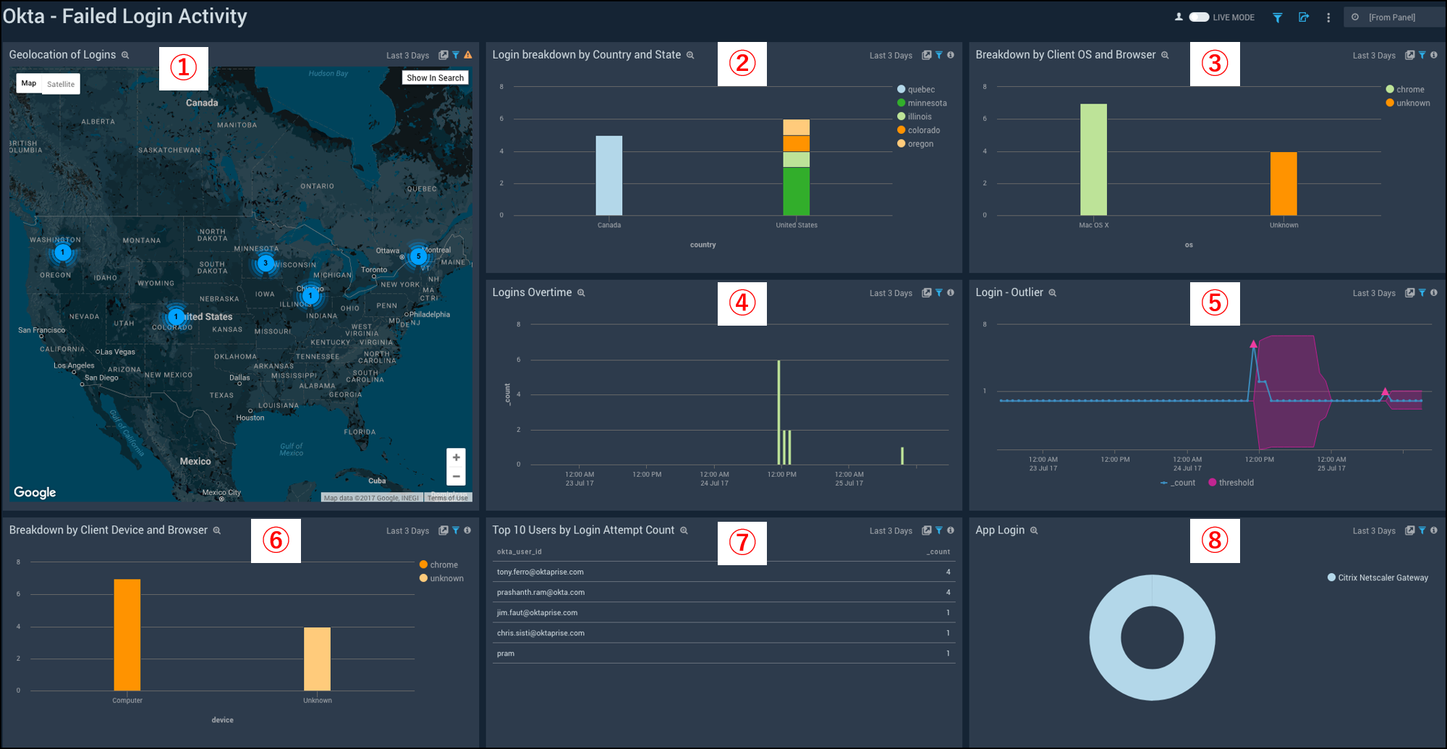Open magnifier icon beside Login breakdown by Country
The height and width of the screenshot is (749, 1447).
[690, 55]
